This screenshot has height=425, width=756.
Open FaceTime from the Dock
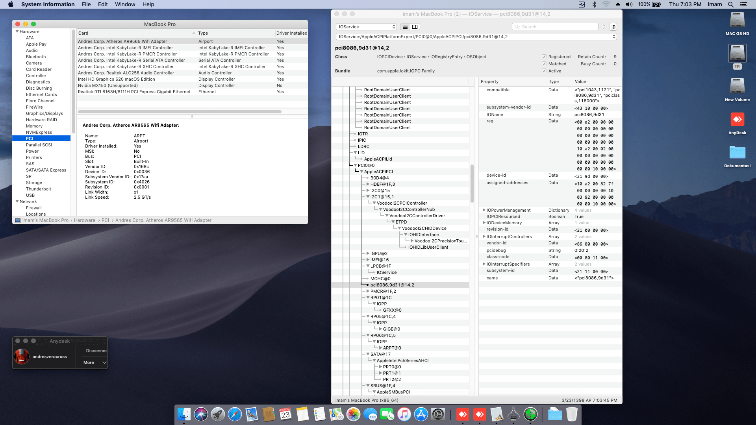[387, 414]
